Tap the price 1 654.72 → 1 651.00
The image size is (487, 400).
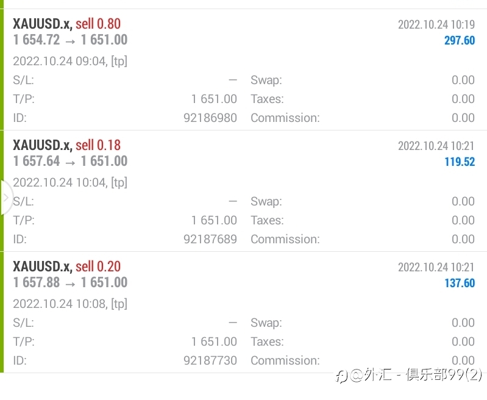pyautogui.click(x=70, y=40)
